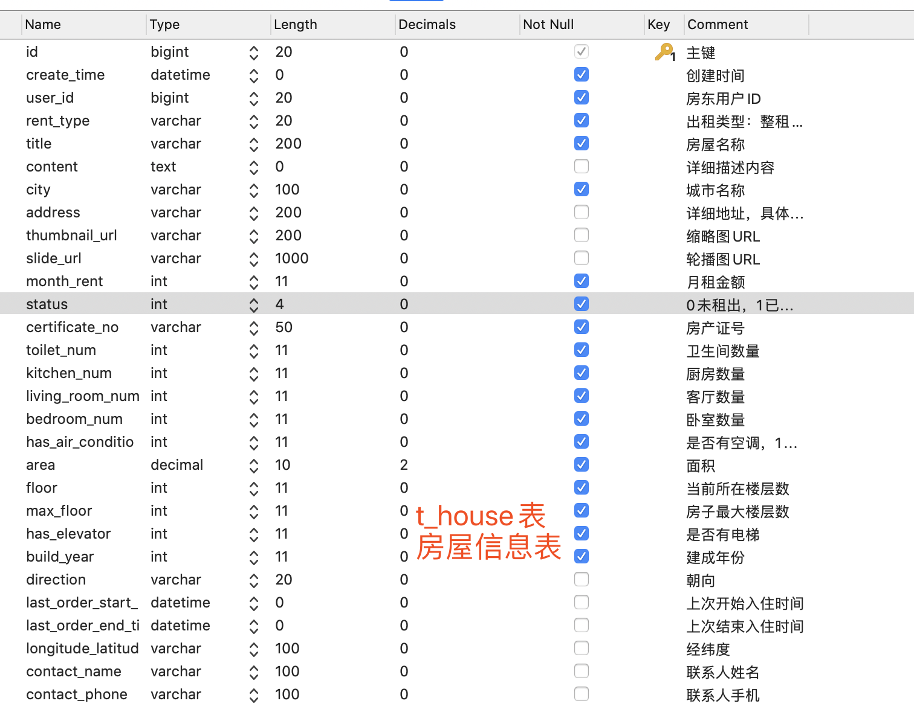Open type dropdown for id field
This screenshot has height=721, width=914.
click(x=254, y=53)
